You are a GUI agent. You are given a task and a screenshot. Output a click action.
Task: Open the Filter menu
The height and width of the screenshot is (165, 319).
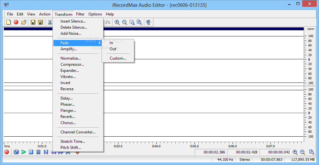pos(80,14)
